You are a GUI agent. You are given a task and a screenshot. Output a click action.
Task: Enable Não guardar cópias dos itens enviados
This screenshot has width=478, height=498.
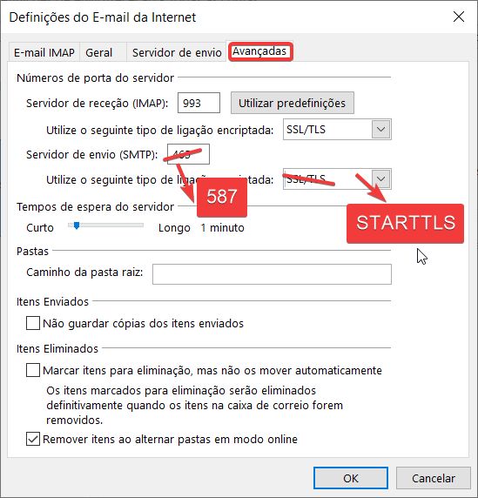pyautogui.click(x=33, y=323)
